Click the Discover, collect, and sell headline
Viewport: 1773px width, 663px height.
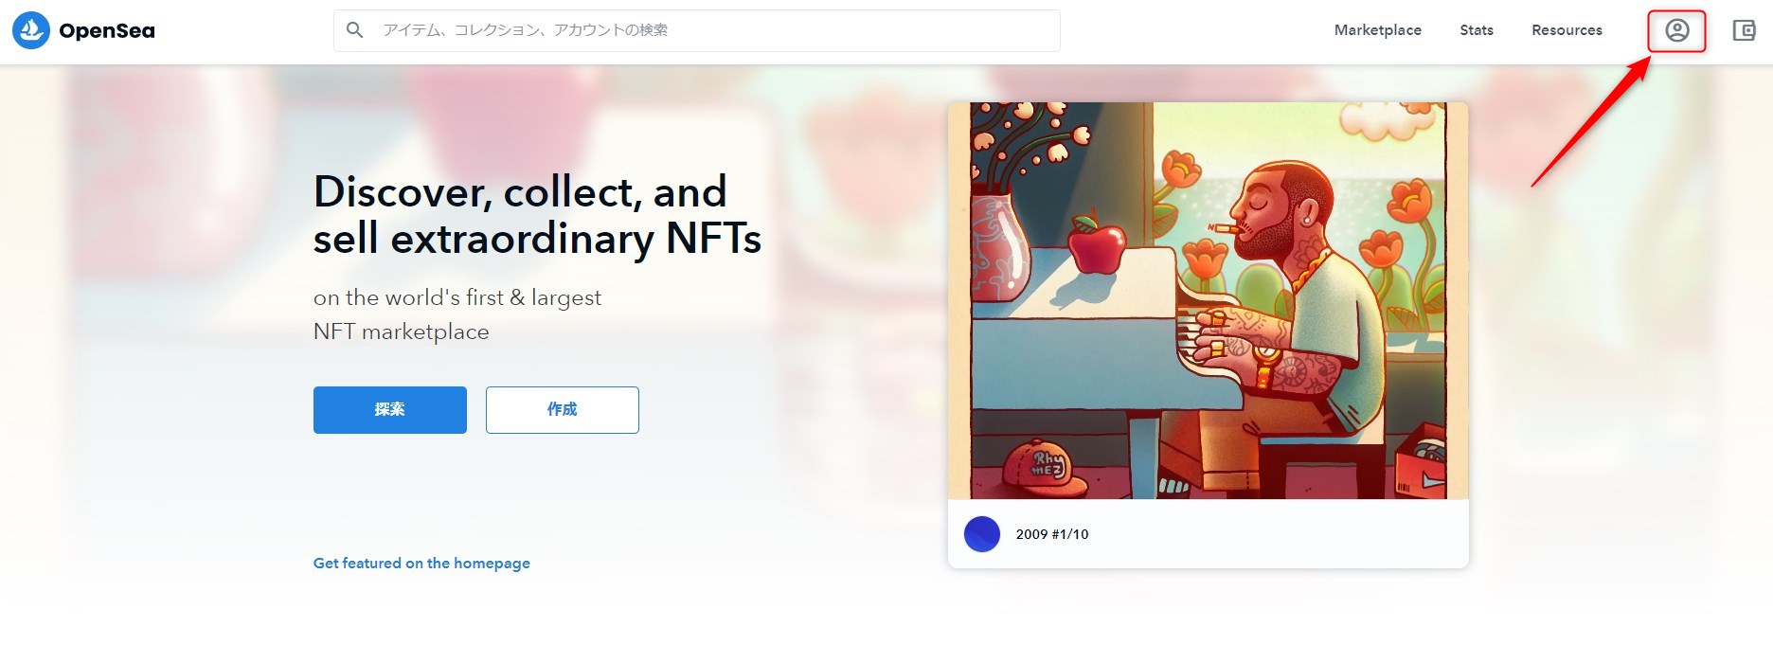pyautogui.click(x=537, y=215)
